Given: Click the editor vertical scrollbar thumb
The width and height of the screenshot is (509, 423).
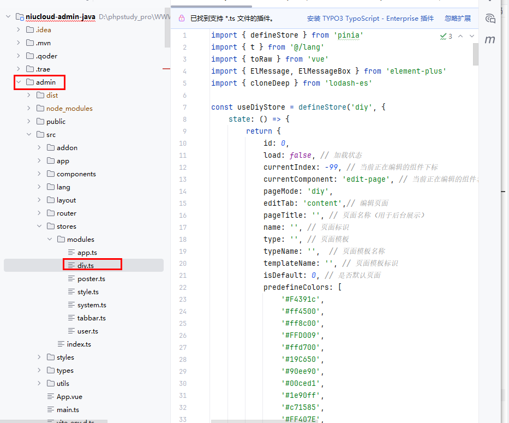Looking at the screenshot, I should [475, 53].
